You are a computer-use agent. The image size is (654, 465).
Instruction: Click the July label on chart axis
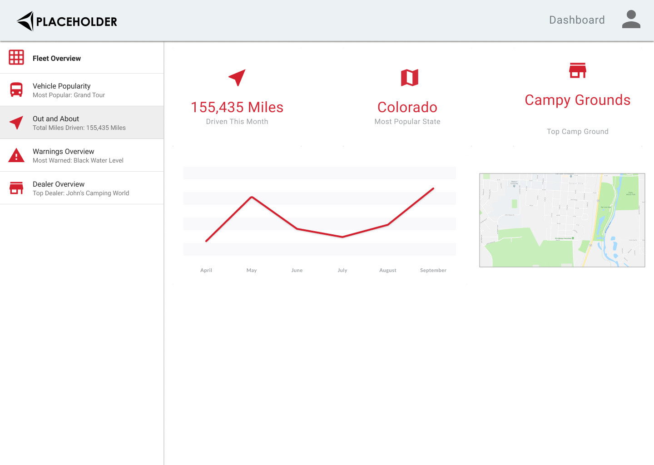(x=342, y=270)
